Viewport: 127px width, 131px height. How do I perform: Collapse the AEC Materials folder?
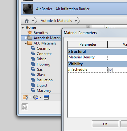(x=26, y=44)
